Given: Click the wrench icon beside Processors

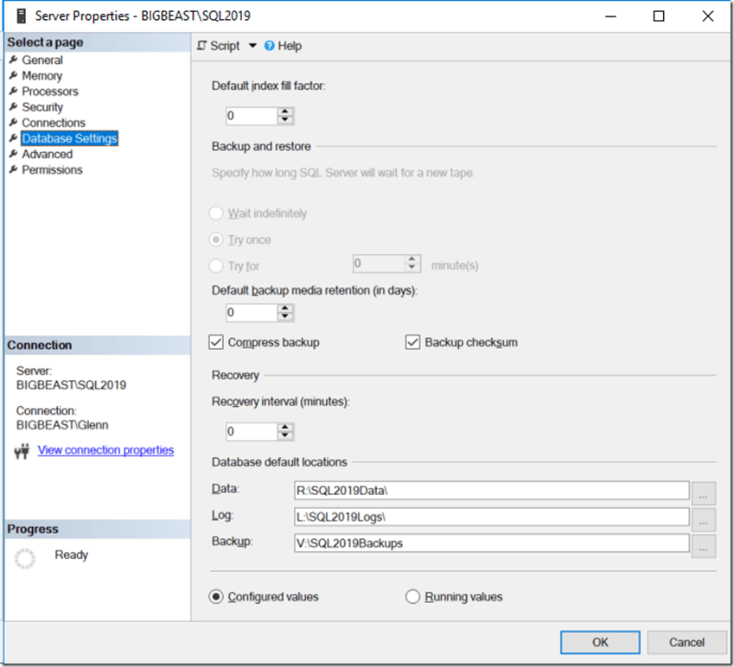Looking at the screenshot, I should coord(14,91).
